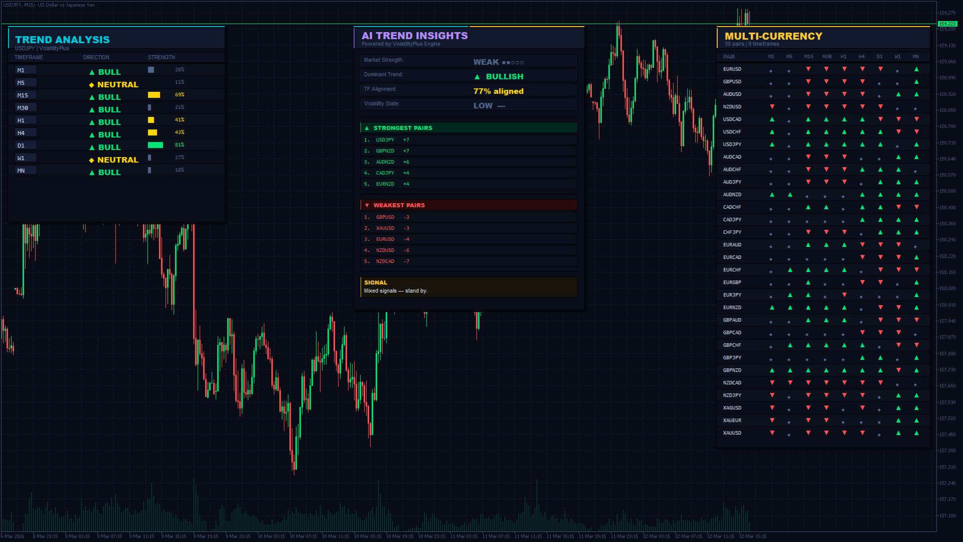The width and height of the screenshot is (963, 542).
Task: Click EURUSD M15 red down arrow
Action: pos(808,69)
